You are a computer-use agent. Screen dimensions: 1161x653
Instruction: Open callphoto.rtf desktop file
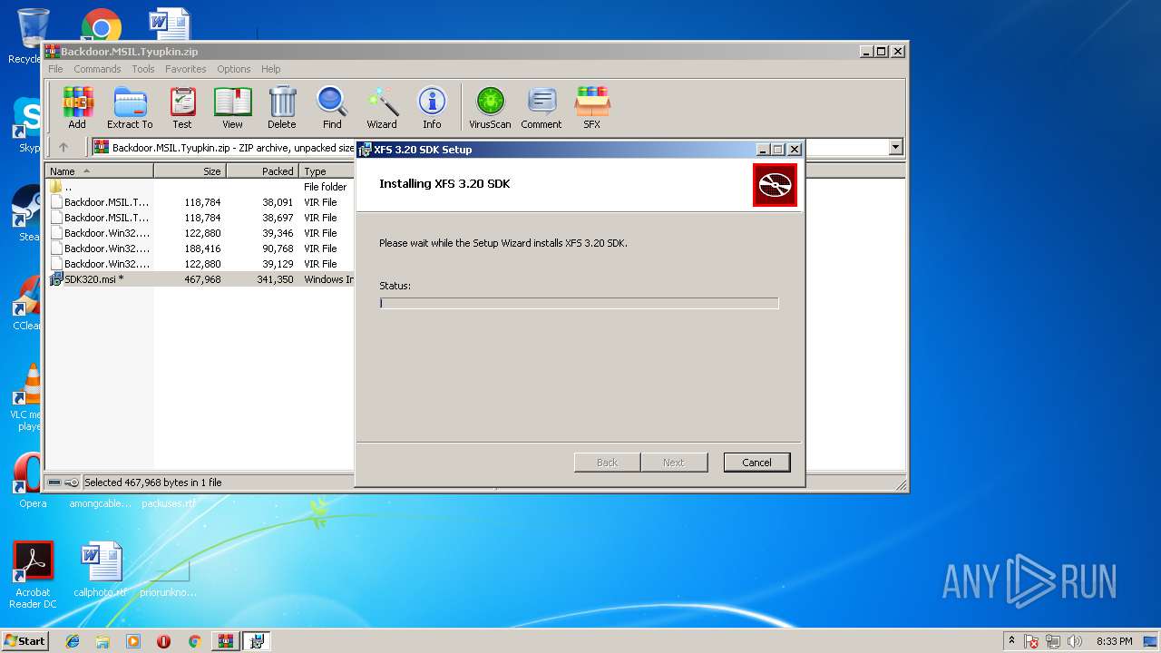[100, 571]
